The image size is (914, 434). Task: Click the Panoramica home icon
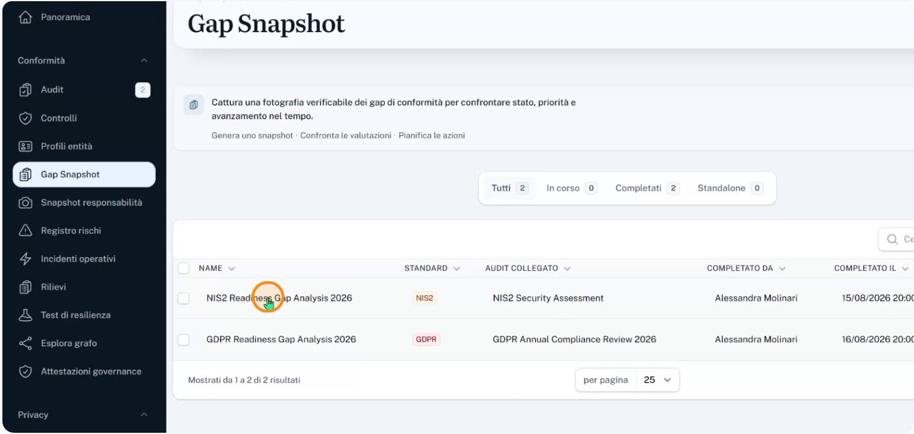[25, 18]
